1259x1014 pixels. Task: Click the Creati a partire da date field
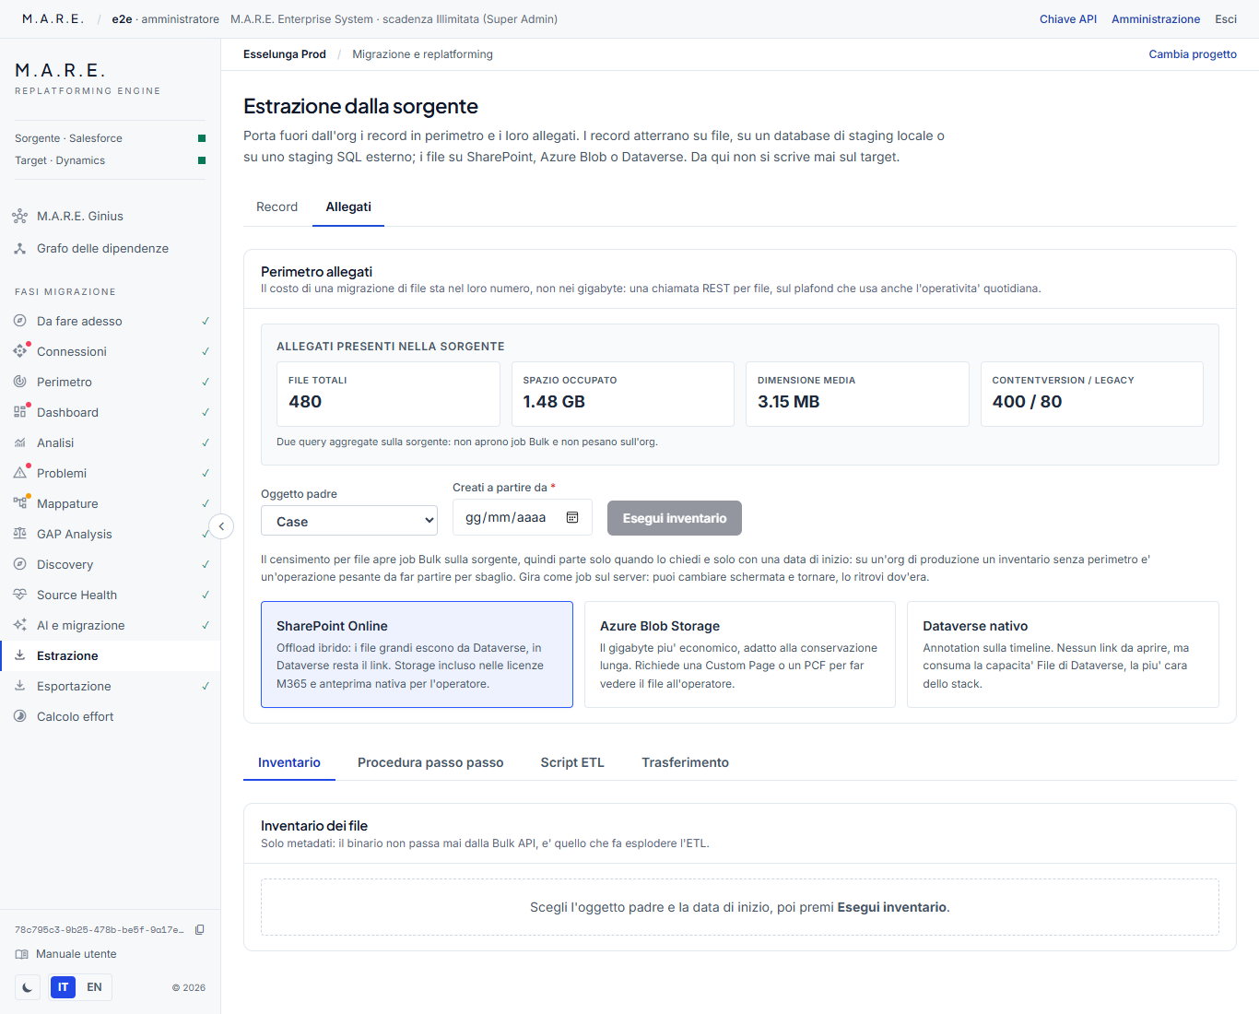523,518
